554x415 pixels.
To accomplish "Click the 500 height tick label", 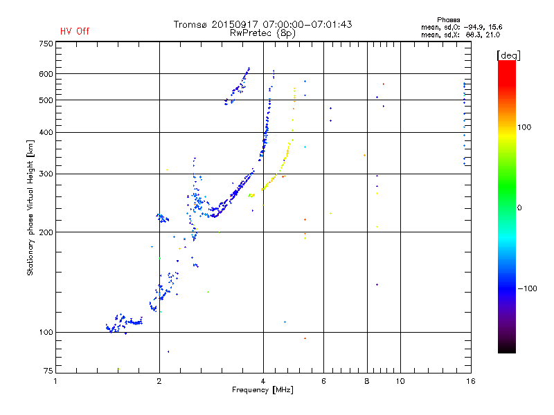I will point(46,100).
